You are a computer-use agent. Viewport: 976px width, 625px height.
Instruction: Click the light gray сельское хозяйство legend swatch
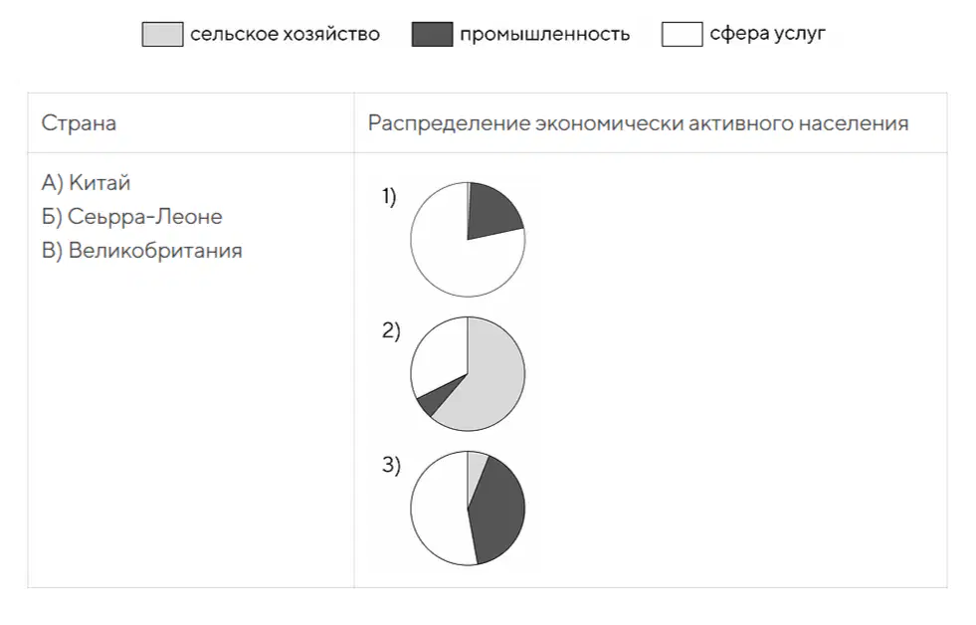pos(162,34)
